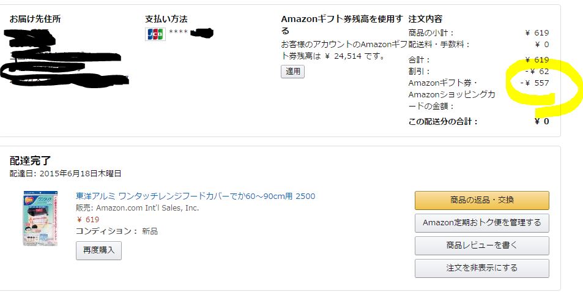Open the range hood cover product thumbnail
583x292 pixels.
click(x=40, y=219)
